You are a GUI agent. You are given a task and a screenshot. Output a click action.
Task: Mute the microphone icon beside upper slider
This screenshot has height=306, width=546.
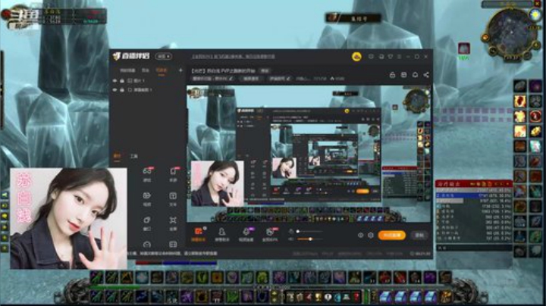click(x=291, y=232)
